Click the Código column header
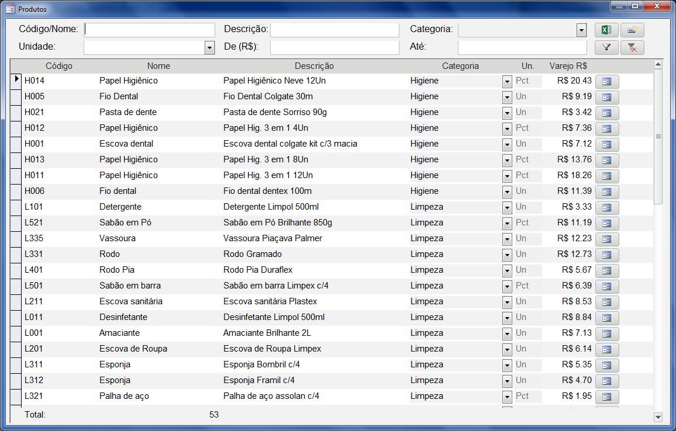 point(59,66)
